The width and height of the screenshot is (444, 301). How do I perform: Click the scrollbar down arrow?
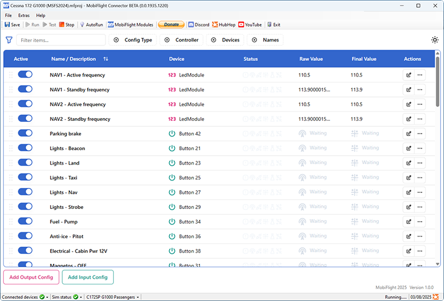(437, 264)
